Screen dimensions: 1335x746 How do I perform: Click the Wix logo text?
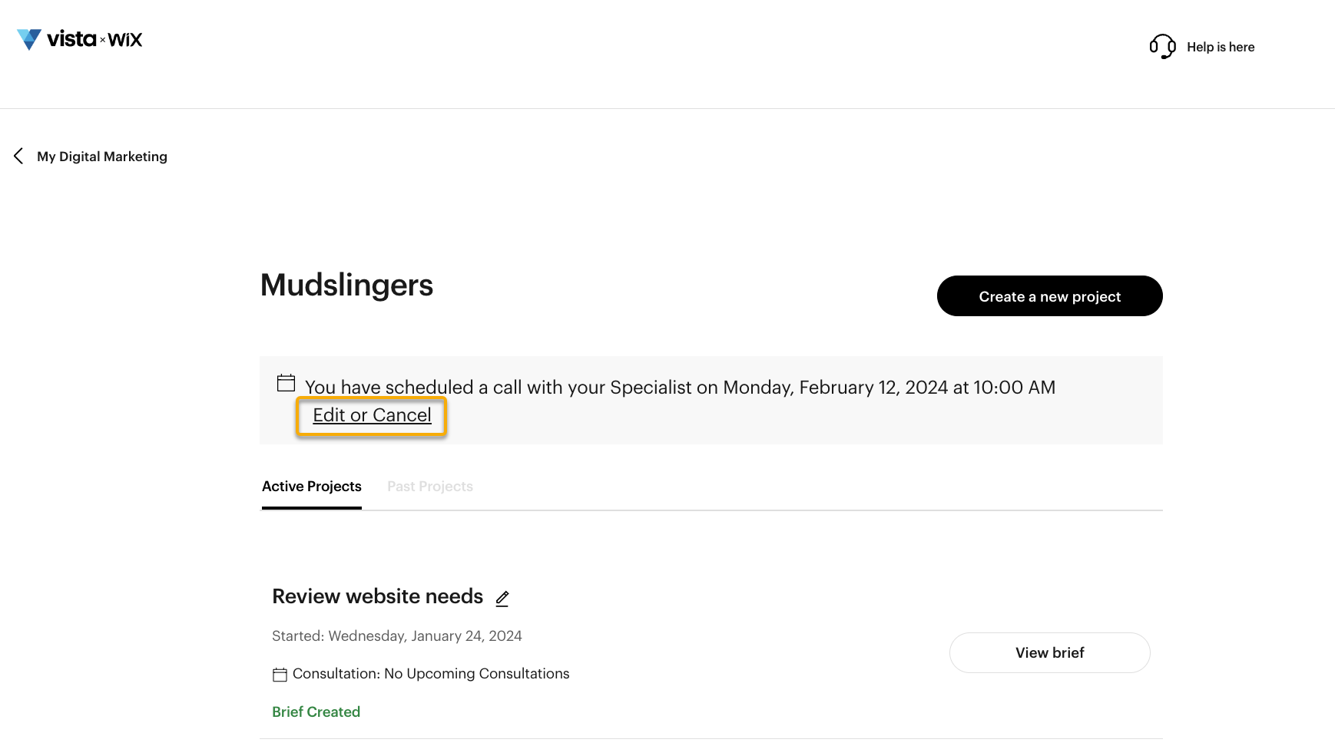point(125,40)
